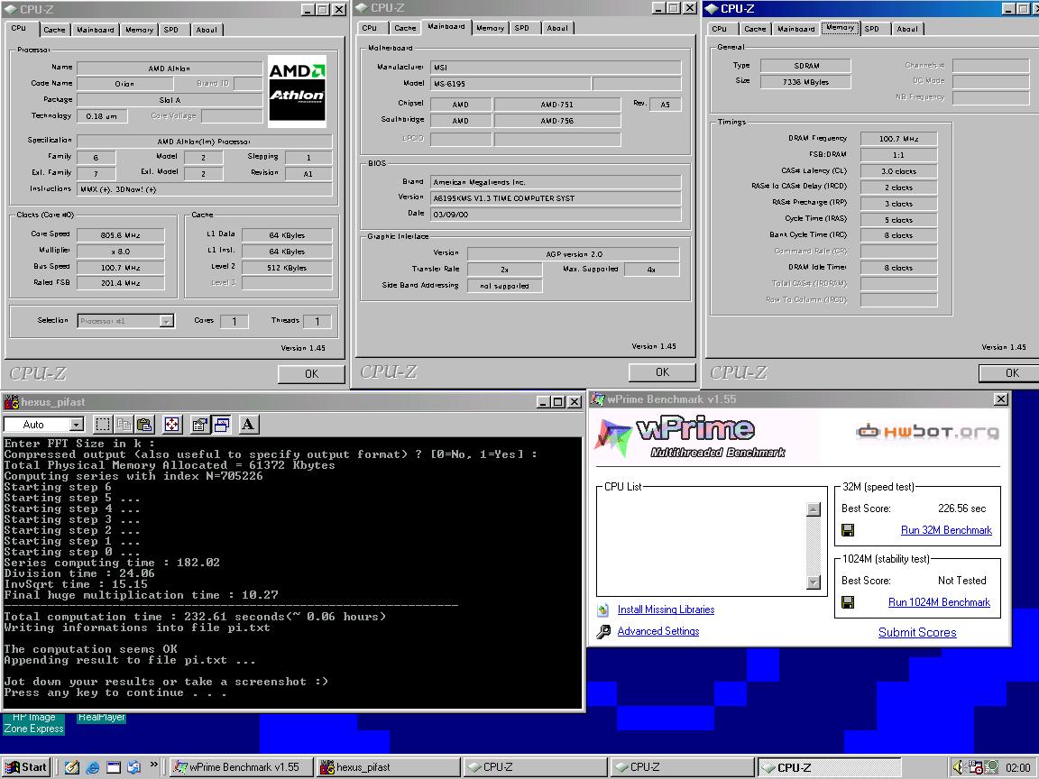Launch Internet Explorer from the quick launch bar

click(93, 767)
